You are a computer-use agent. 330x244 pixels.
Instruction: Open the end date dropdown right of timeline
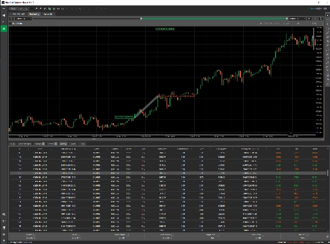[297, 19]
